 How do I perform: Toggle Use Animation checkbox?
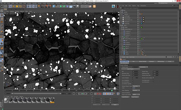(x=133, y=80)
